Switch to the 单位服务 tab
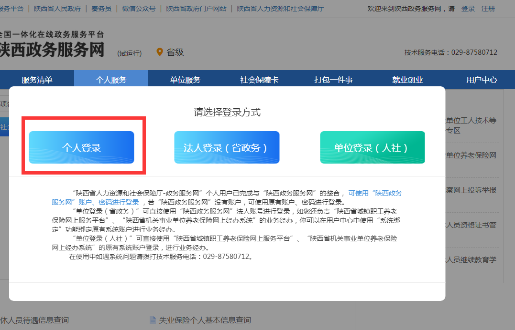The image size is (515, 330). click(185, 79)
